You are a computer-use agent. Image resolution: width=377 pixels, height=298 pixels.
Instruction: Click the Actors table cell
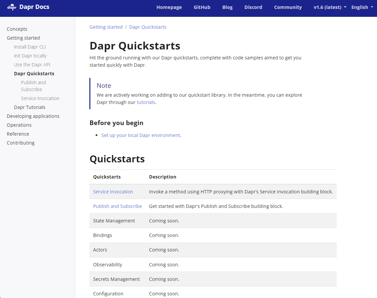click(100, 250)
